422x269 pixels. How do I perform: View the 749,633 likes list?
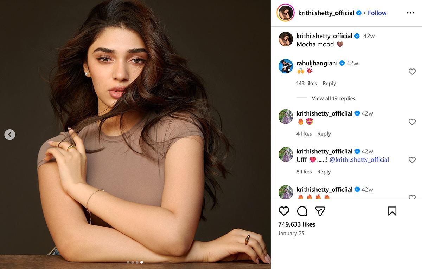coord(297,224)
